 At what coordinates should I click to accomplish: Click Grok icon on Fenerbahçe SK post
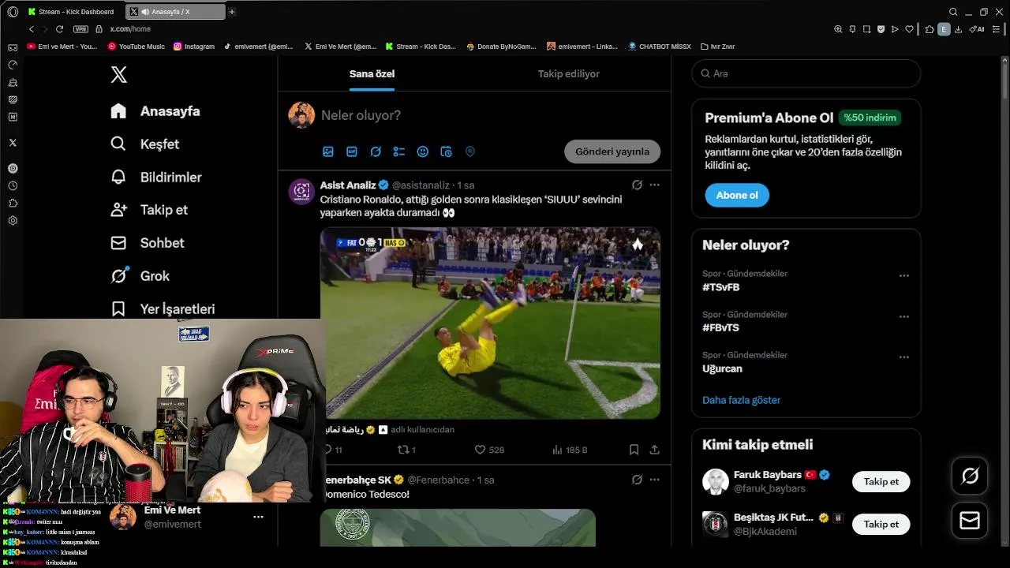pyautogui.click(x=637, y=480)
